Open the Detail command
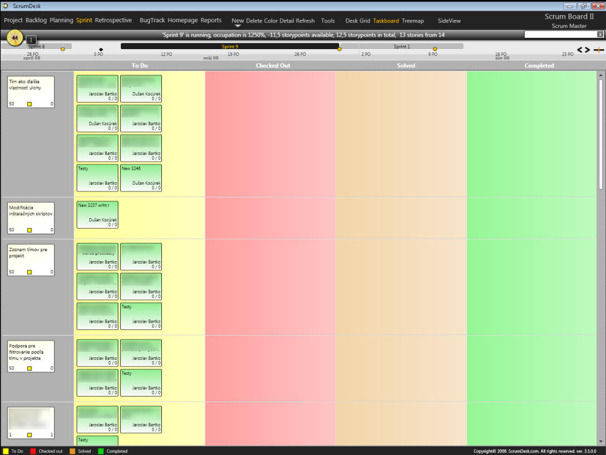The height and width of the screenshot is (455, 606). point(286,21)
